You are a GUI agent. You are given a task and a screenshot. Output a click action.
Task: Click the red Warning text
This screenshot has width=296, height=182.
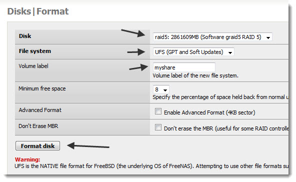[27, 159]
